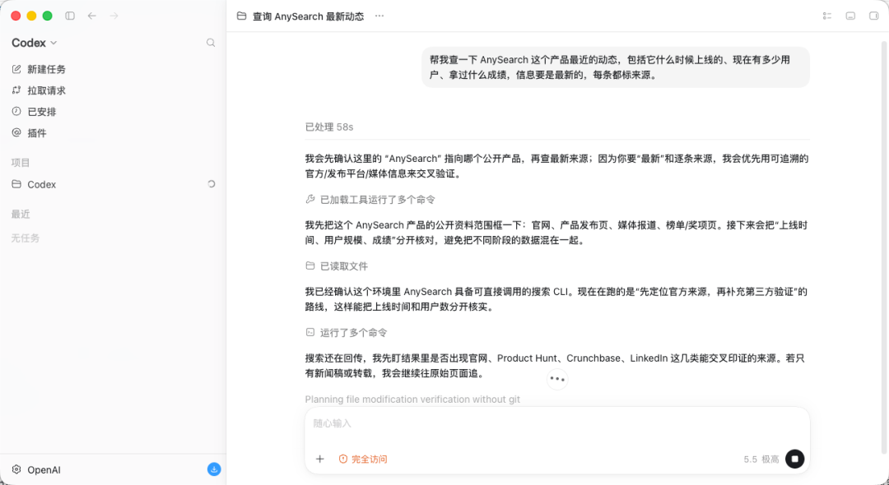Click the sidebar search magnifier icon
Viewport: 889px width, 485px height.
coord(211,43)
